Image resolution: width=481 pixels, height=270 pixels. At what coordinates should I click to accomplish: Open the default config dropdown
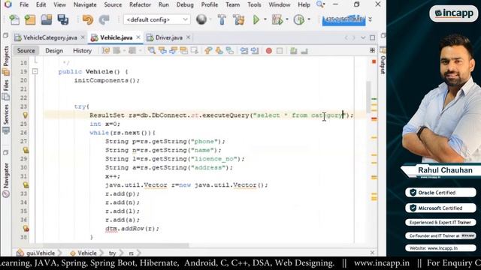(156, 19)
